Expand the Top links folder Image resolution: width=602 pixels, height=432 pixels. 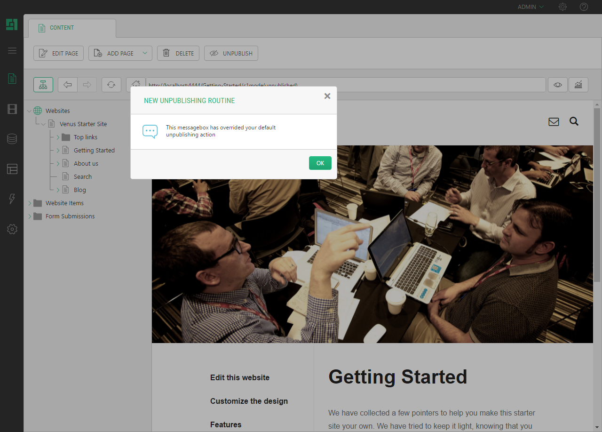58,137
